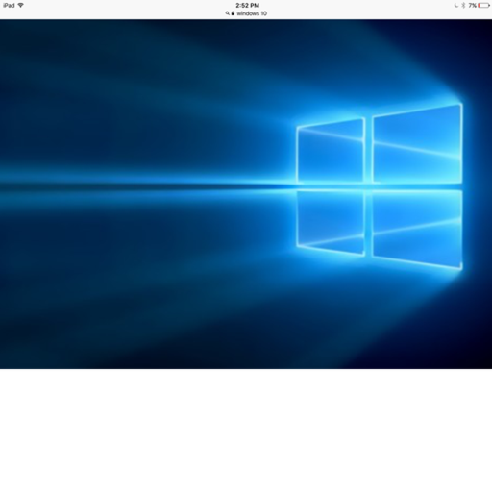Tap the Wi-Fi status icon
Viewport: 492px width, 492px height.
21,6
